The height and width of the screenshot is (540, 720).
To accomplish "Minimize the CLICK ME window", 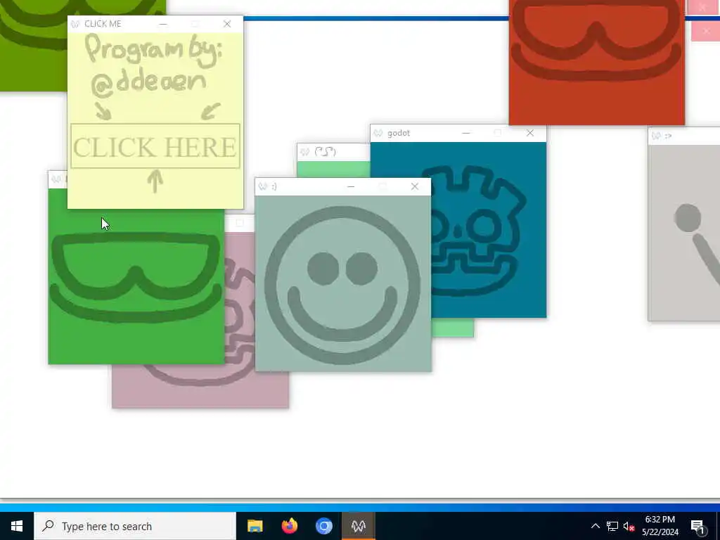I will coord(163,24).
